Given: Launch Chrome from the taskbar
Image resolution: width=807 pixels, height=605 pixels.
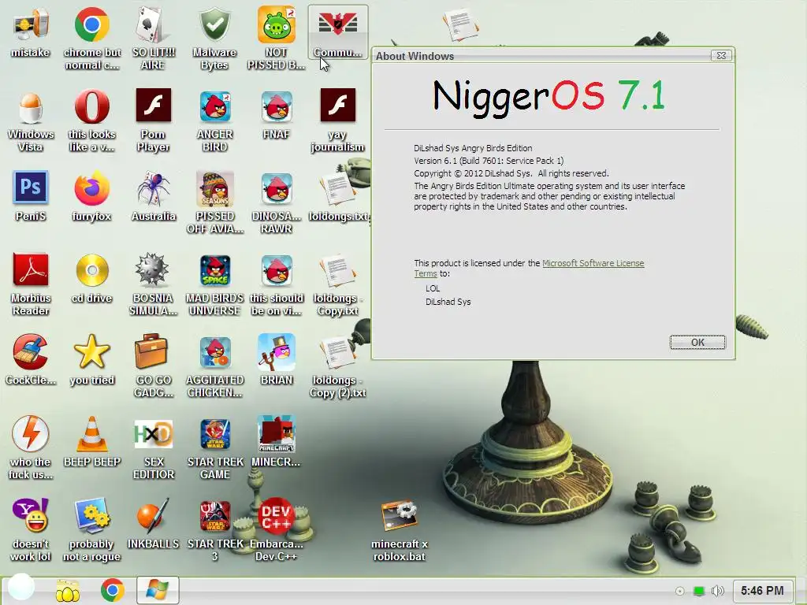Looking at the screenshot, I should [x=112, y=590].
